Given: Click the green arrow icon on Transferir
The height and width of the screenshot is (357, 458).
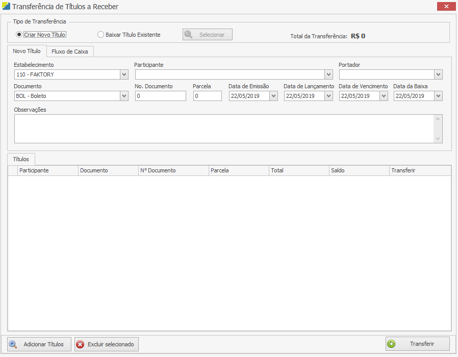Looking at the screenshot, I should coord(392,344).
